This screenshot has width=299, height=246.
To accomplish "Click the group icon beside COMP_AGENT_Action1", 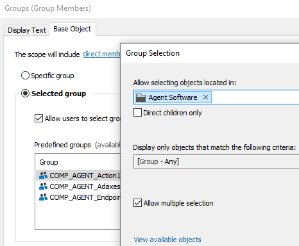I will [43, 176].
